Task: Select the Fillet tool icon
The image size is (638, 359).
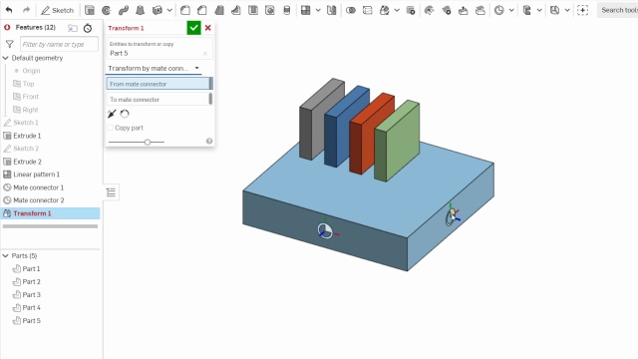Action: [x=185, y=10]
